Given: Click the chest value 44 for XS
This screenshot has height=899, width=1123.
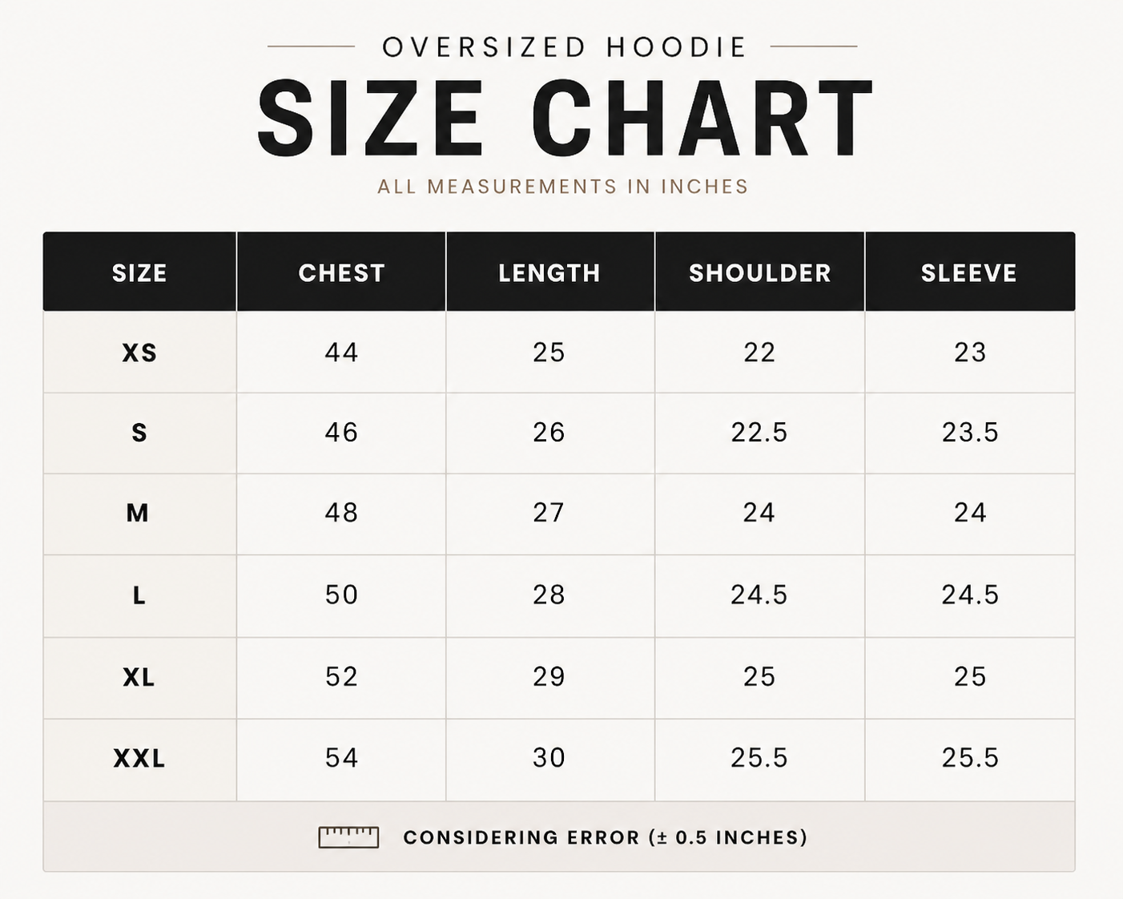Looking at the screenshot, I should (x=342, y=353).
